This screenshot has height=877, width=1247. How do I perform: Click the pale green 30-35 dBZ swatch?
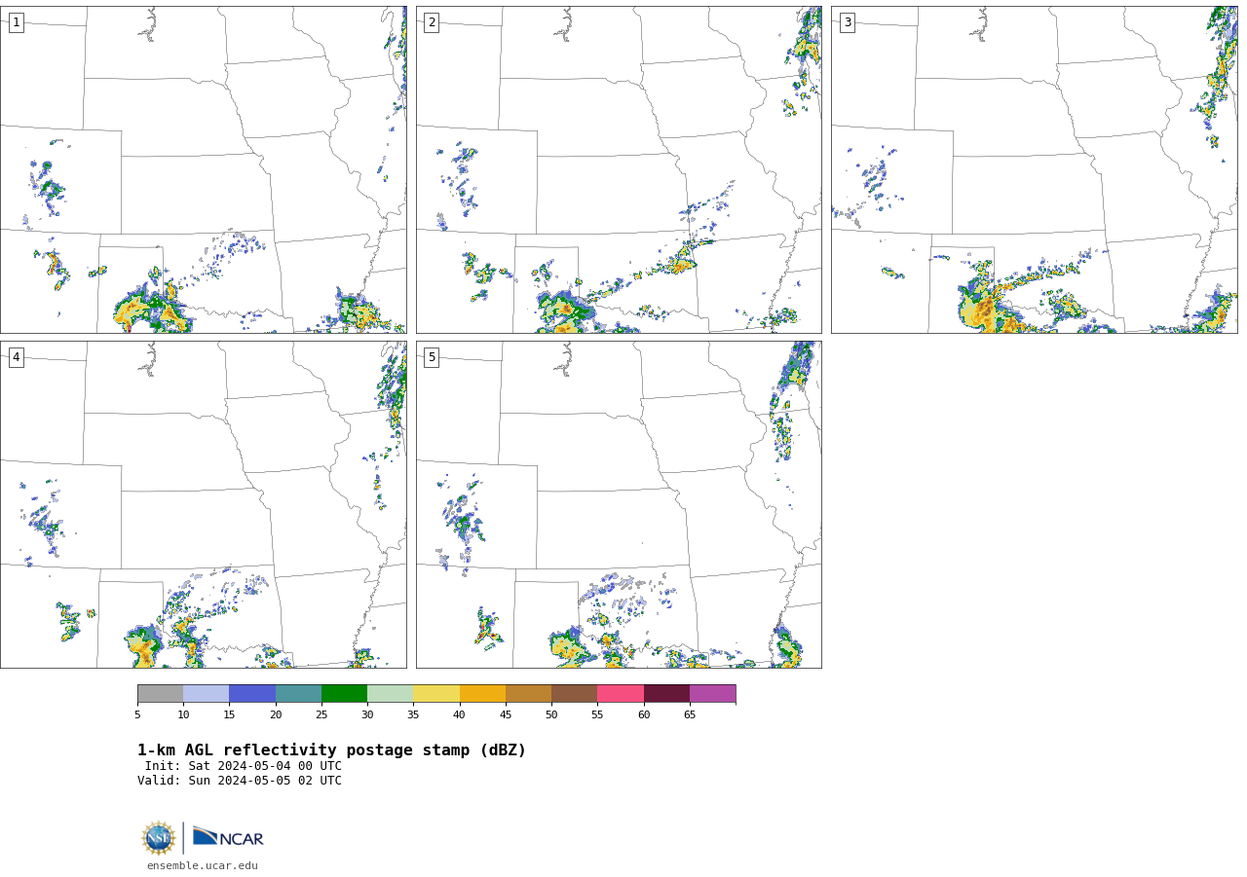(390, 694)
